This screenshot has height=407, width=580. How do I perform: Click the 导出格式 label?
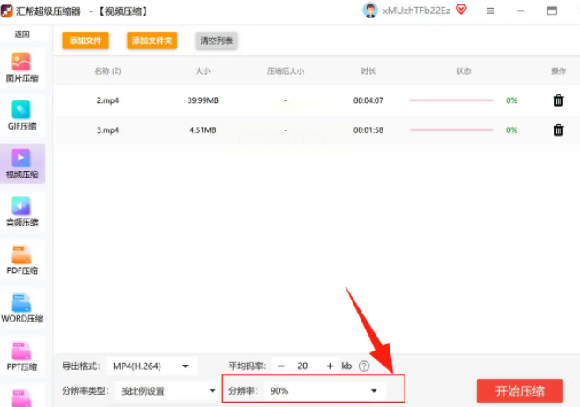click(81, 366)
